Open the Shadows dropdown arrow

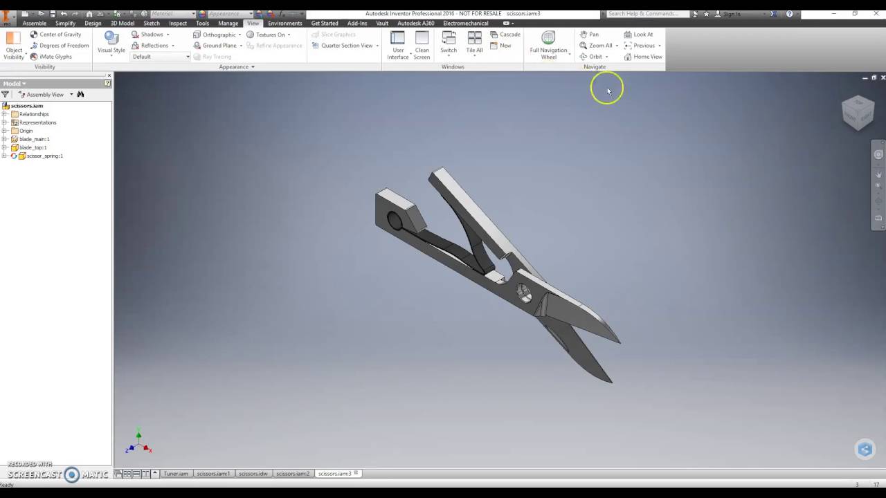[x=168, y=35]
